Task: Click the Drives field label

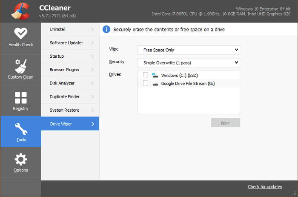Action: click(x=115, y=74)
